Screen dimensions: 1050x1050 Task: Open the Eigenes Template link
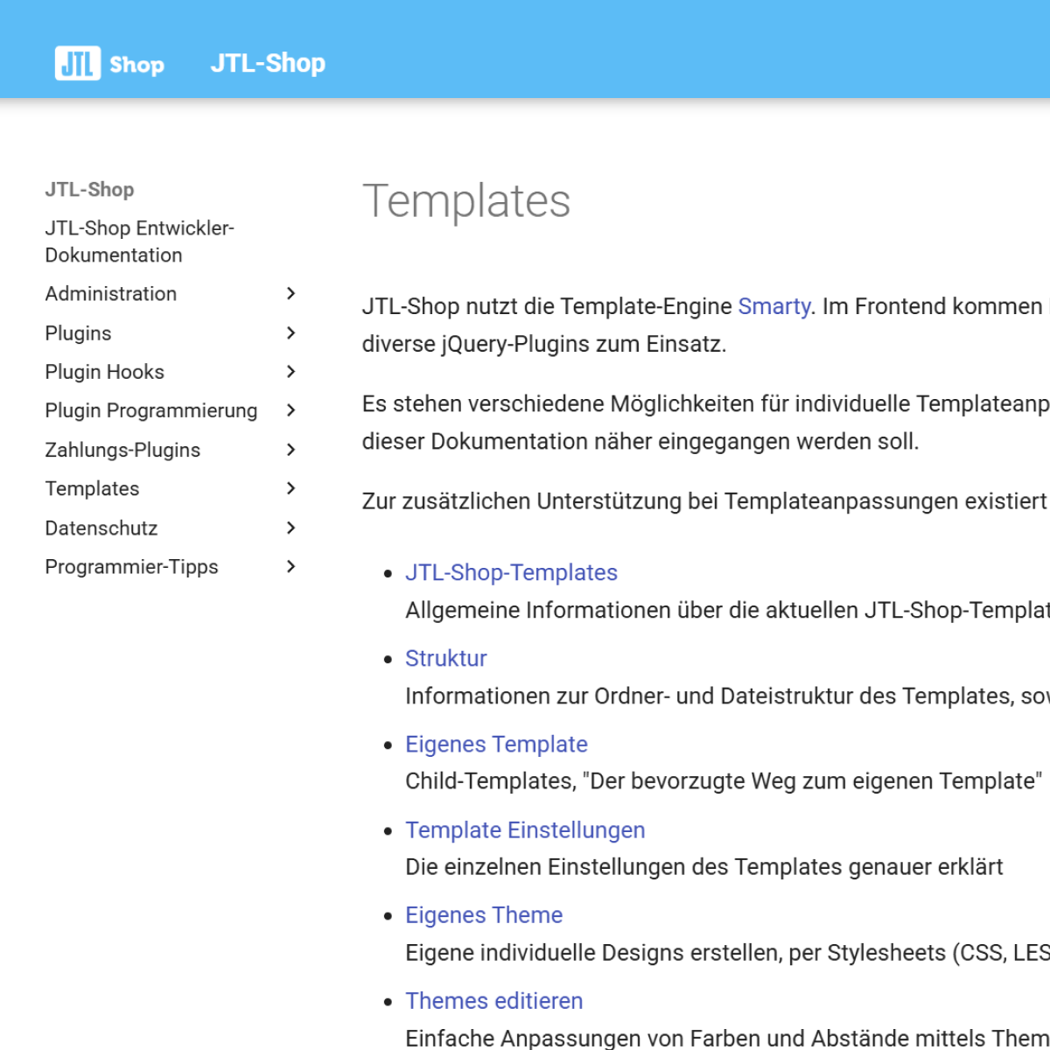click(496, 744)
